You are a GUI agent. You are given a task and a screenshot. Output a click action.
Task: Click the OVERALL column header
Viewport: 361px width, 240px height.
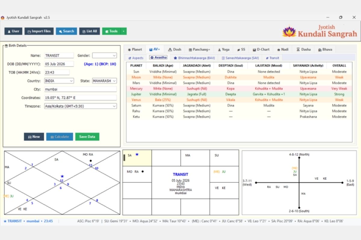click(339, 65)
